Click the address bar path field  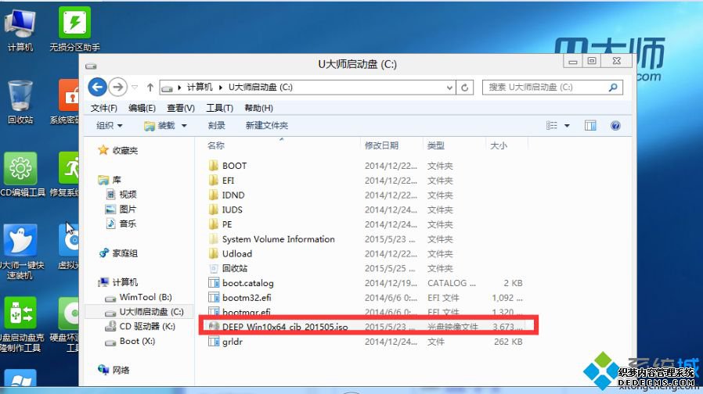pos(307,88)
